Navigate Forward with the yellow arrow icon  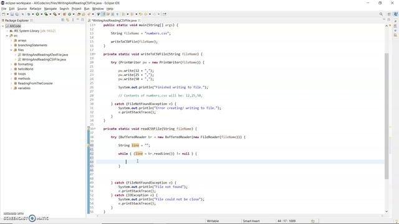[155, 14]
